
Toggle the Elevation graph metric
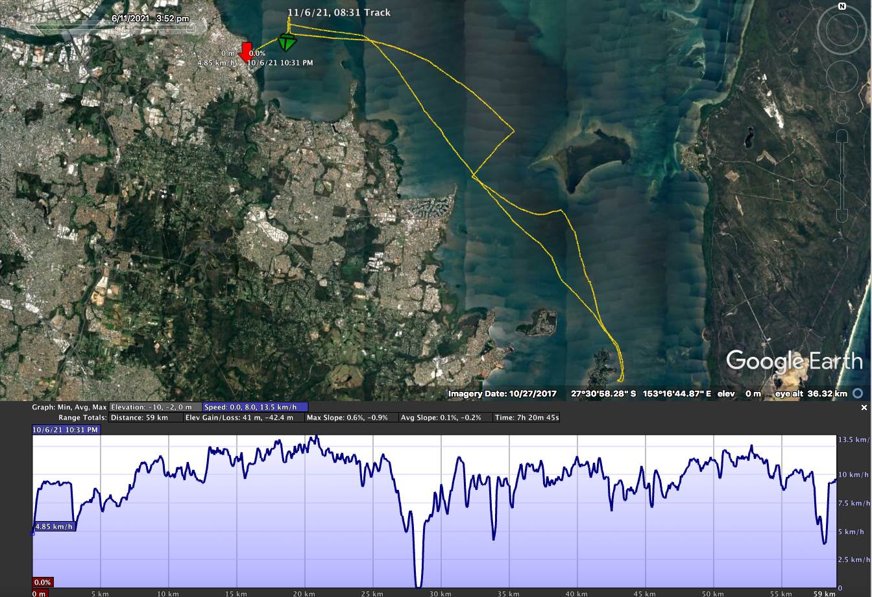[x=155, y=407]
